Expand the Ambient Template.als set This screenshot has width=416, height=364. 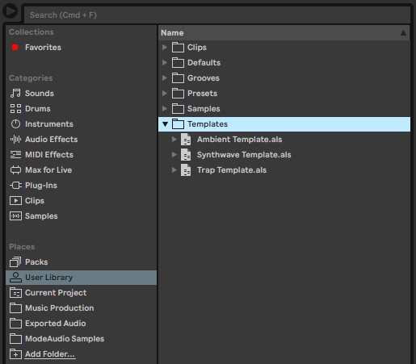[174, 140]
